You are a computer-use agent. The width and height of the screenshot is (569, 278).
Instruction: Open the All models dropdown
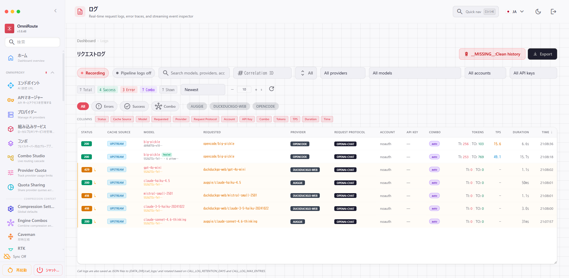point(415,73)
